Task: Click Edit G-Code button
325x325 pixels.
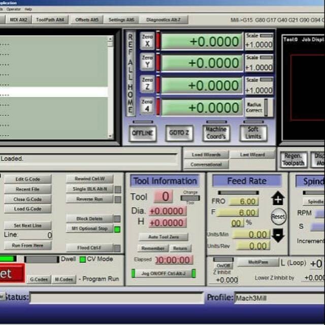Action: point(28,179)
